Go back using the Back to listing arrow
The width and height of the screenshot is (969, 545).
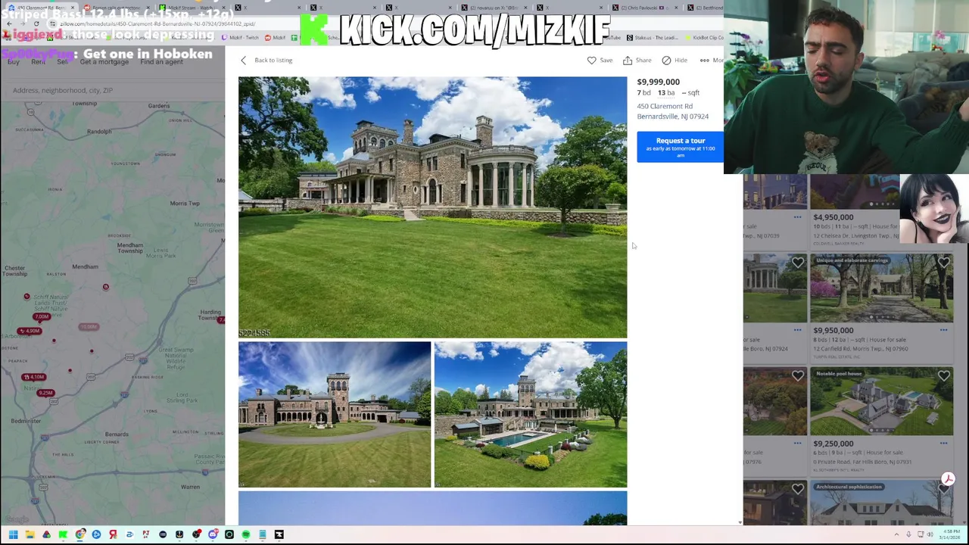243,60
